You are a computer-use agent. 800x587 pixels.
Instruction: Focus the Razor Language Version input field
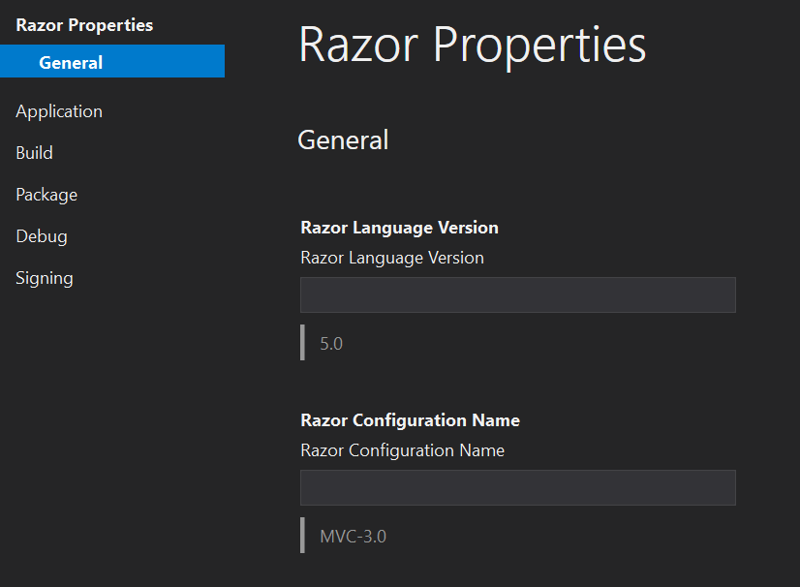coord(518,295)
